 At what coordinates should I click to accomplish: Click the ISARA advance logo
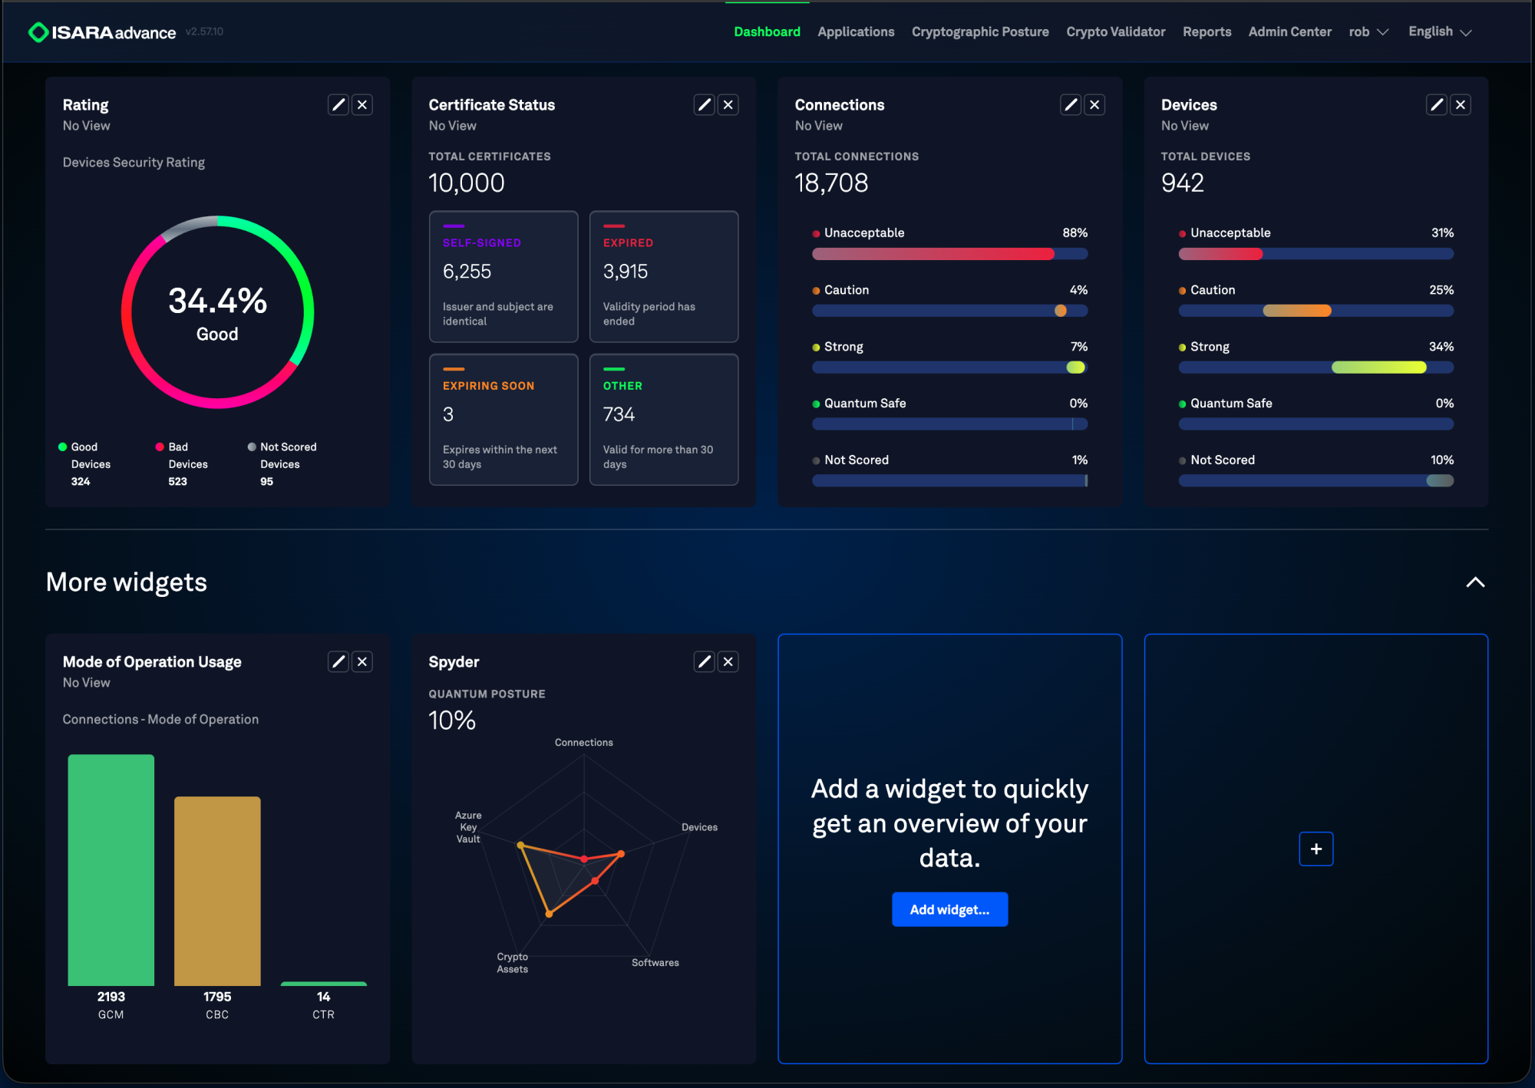[102, 32]
